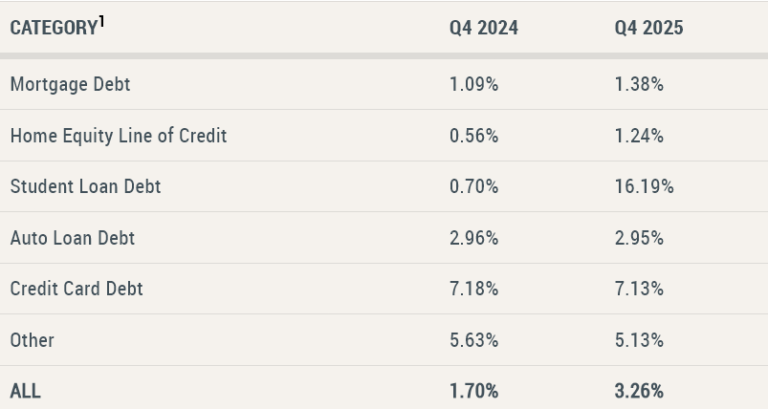Screen dimensions: 768x409
Task: Click the 0.56% Home Equity value
Action: 473,136
